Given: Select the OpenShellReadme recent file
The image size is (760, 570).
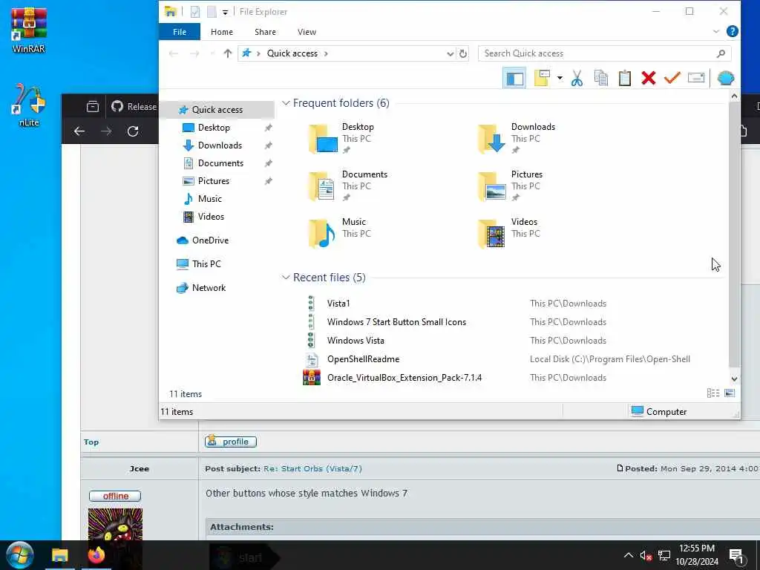Looking at the screenshot, I should 363,359.
